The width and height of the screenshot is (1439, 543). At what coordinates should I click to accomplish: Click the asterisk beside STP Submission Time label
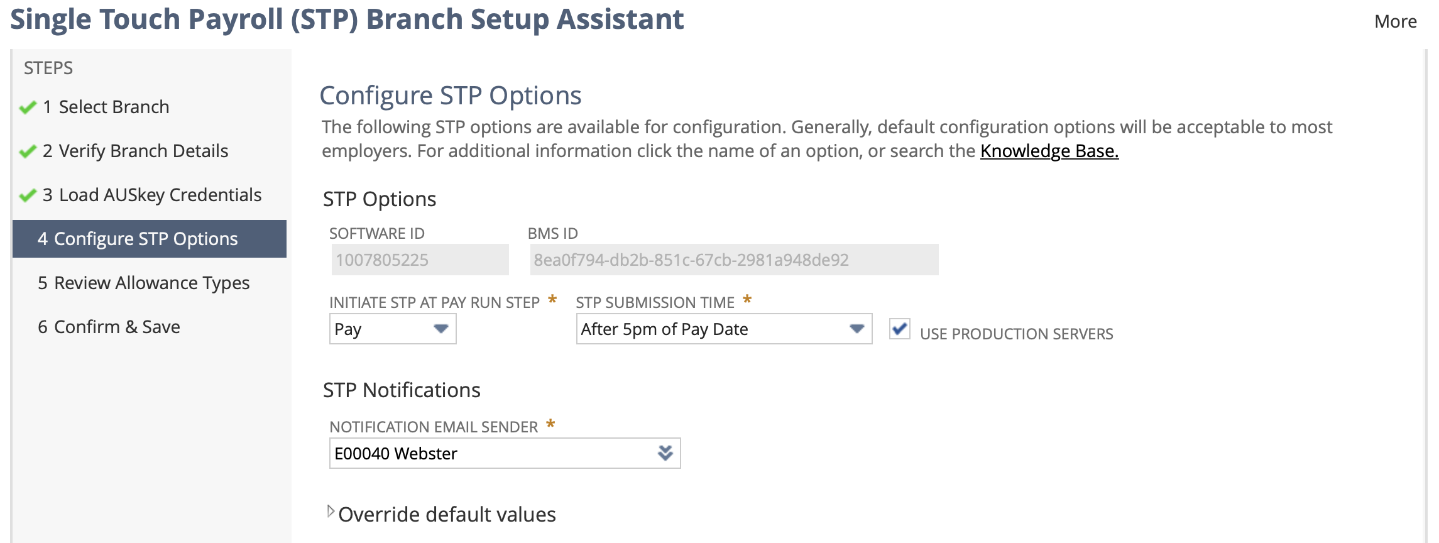pyautogui.click(x=748, y=300)
